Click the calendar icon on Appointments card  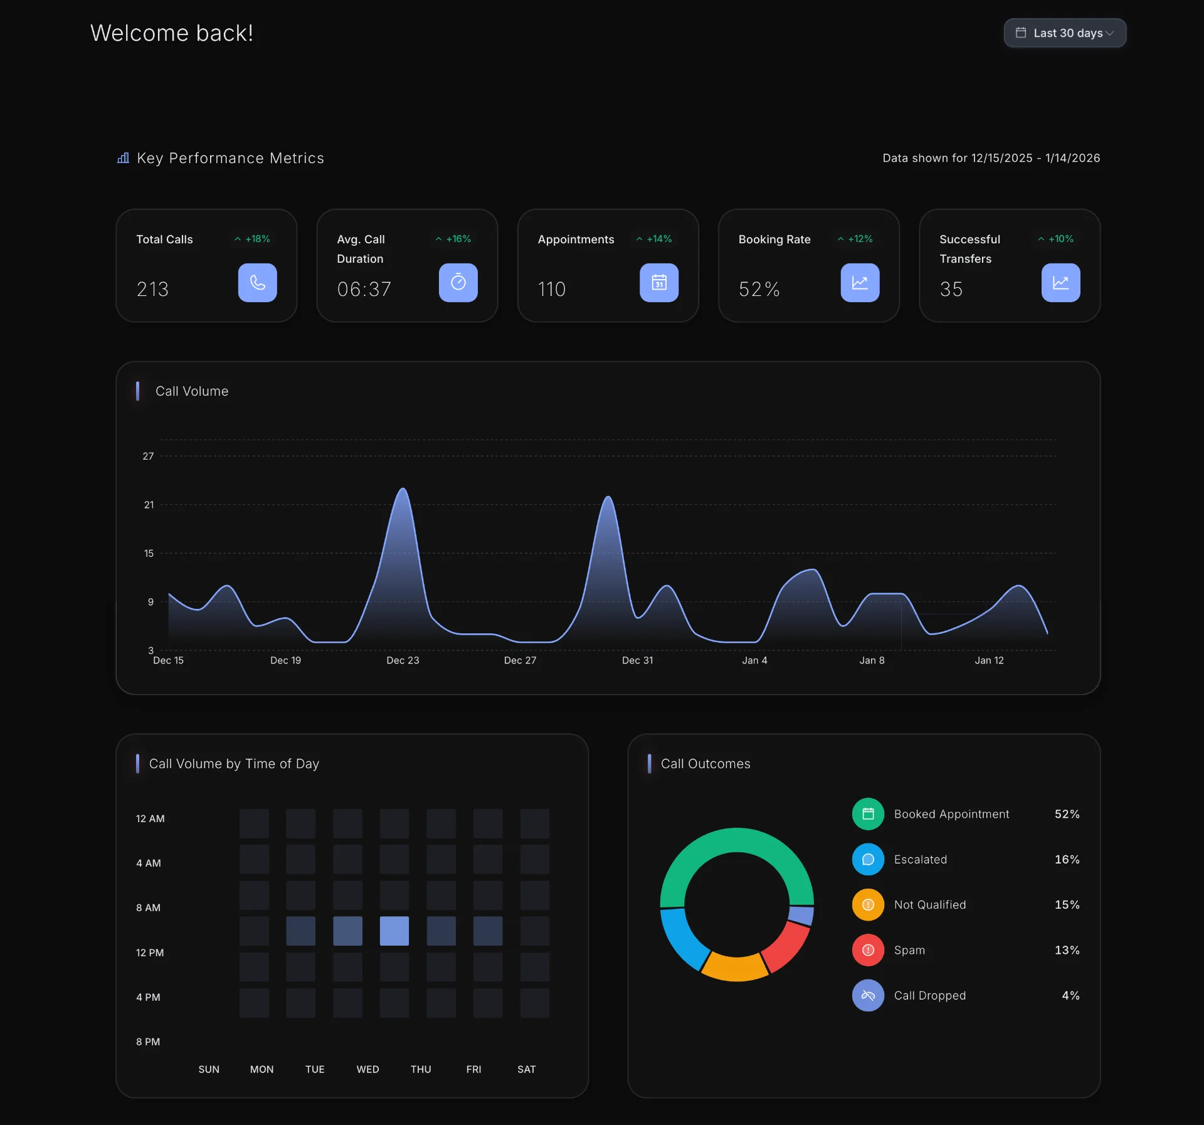click(658, 283)
